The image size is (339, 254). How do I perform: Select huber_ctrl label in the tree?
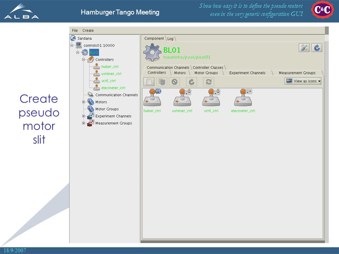pyautogui.click(x=110, y=67)
